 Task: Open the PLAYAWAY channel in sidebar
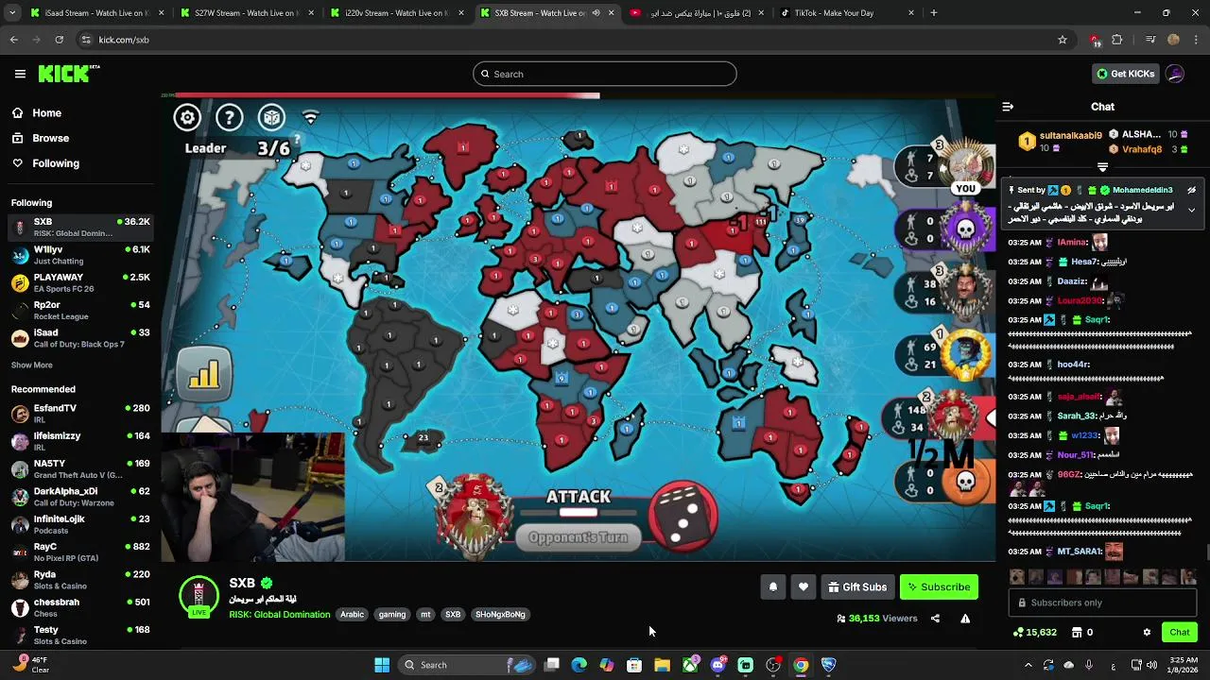coord(80,282)
